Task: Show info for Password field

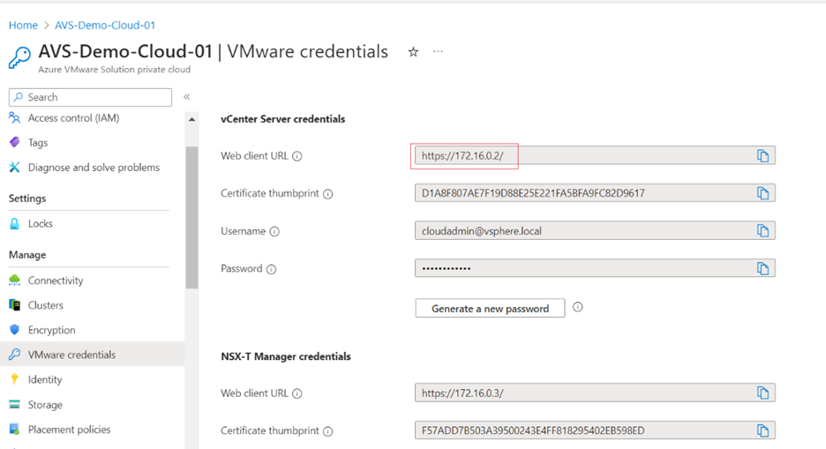Action: [271, 270]
